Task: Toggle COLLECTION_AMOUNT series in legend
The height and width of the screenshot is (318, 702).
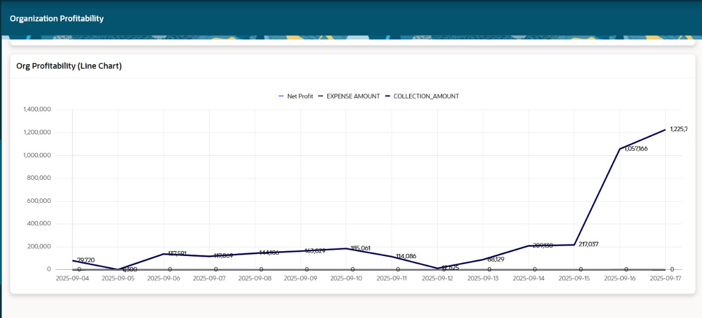Action: click(426, 96)
